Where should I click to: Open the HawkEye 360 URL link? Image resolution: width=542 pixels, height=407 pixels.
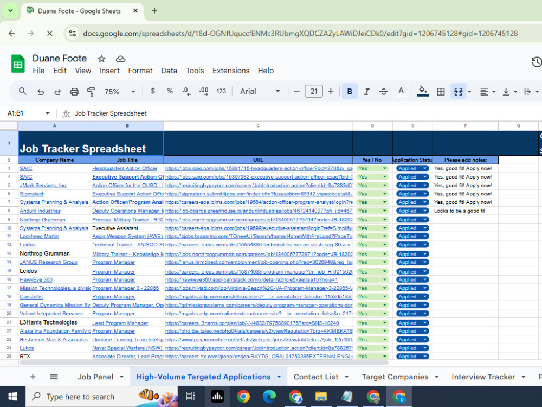251,279
